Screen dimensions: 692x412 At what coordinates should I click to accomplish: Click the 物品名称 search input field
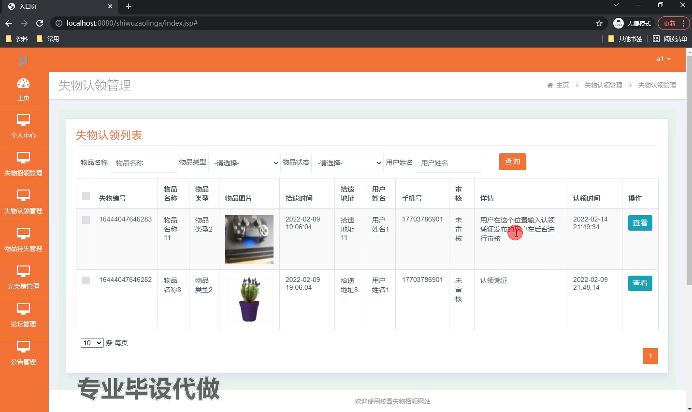click(x=144, y=163)
